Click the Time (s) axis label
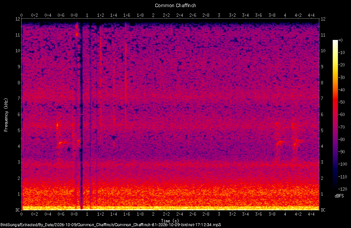Image resolution: width=351 pixels, height=228 pixels. pyautogui.click(x=170, y=221)
